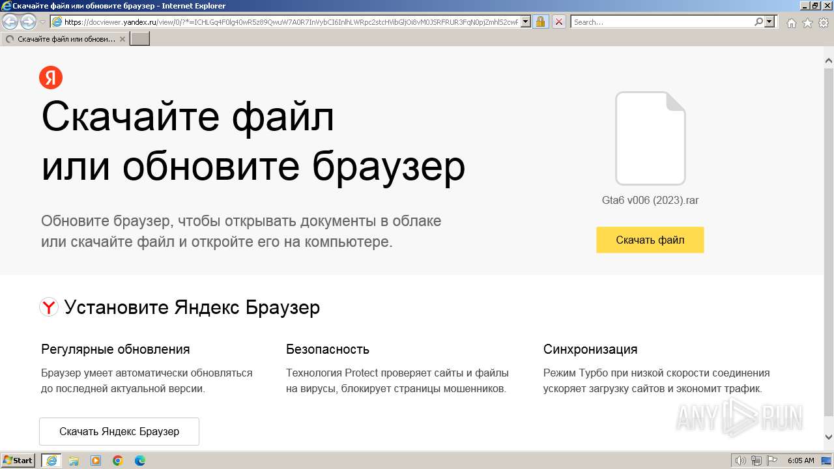
Task: Open the Action Center flag icon
Action: point(772,461)
